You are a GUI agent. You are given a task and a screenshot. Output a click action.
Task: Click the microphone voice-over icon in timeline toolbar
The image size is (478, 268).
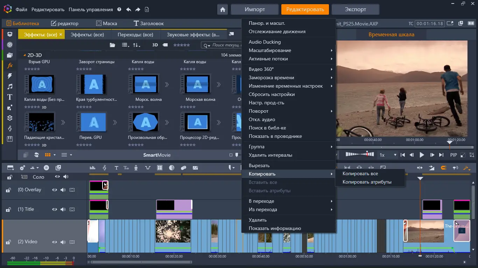136,168
